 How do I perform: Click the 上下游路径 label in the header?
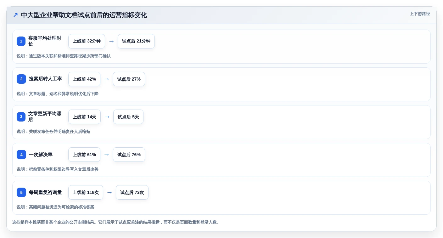tap(420, 14)
